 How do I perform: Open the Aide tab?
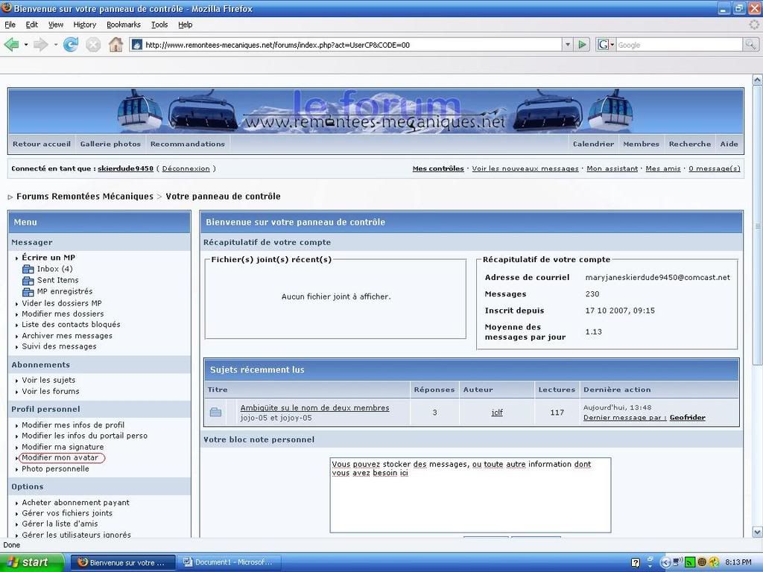click(x=729, y=144)
